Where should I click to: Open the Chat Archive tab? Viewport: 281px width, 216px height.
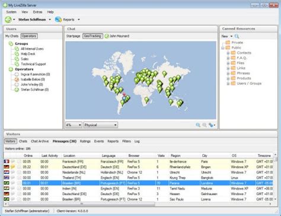click(x=40, y=141)
